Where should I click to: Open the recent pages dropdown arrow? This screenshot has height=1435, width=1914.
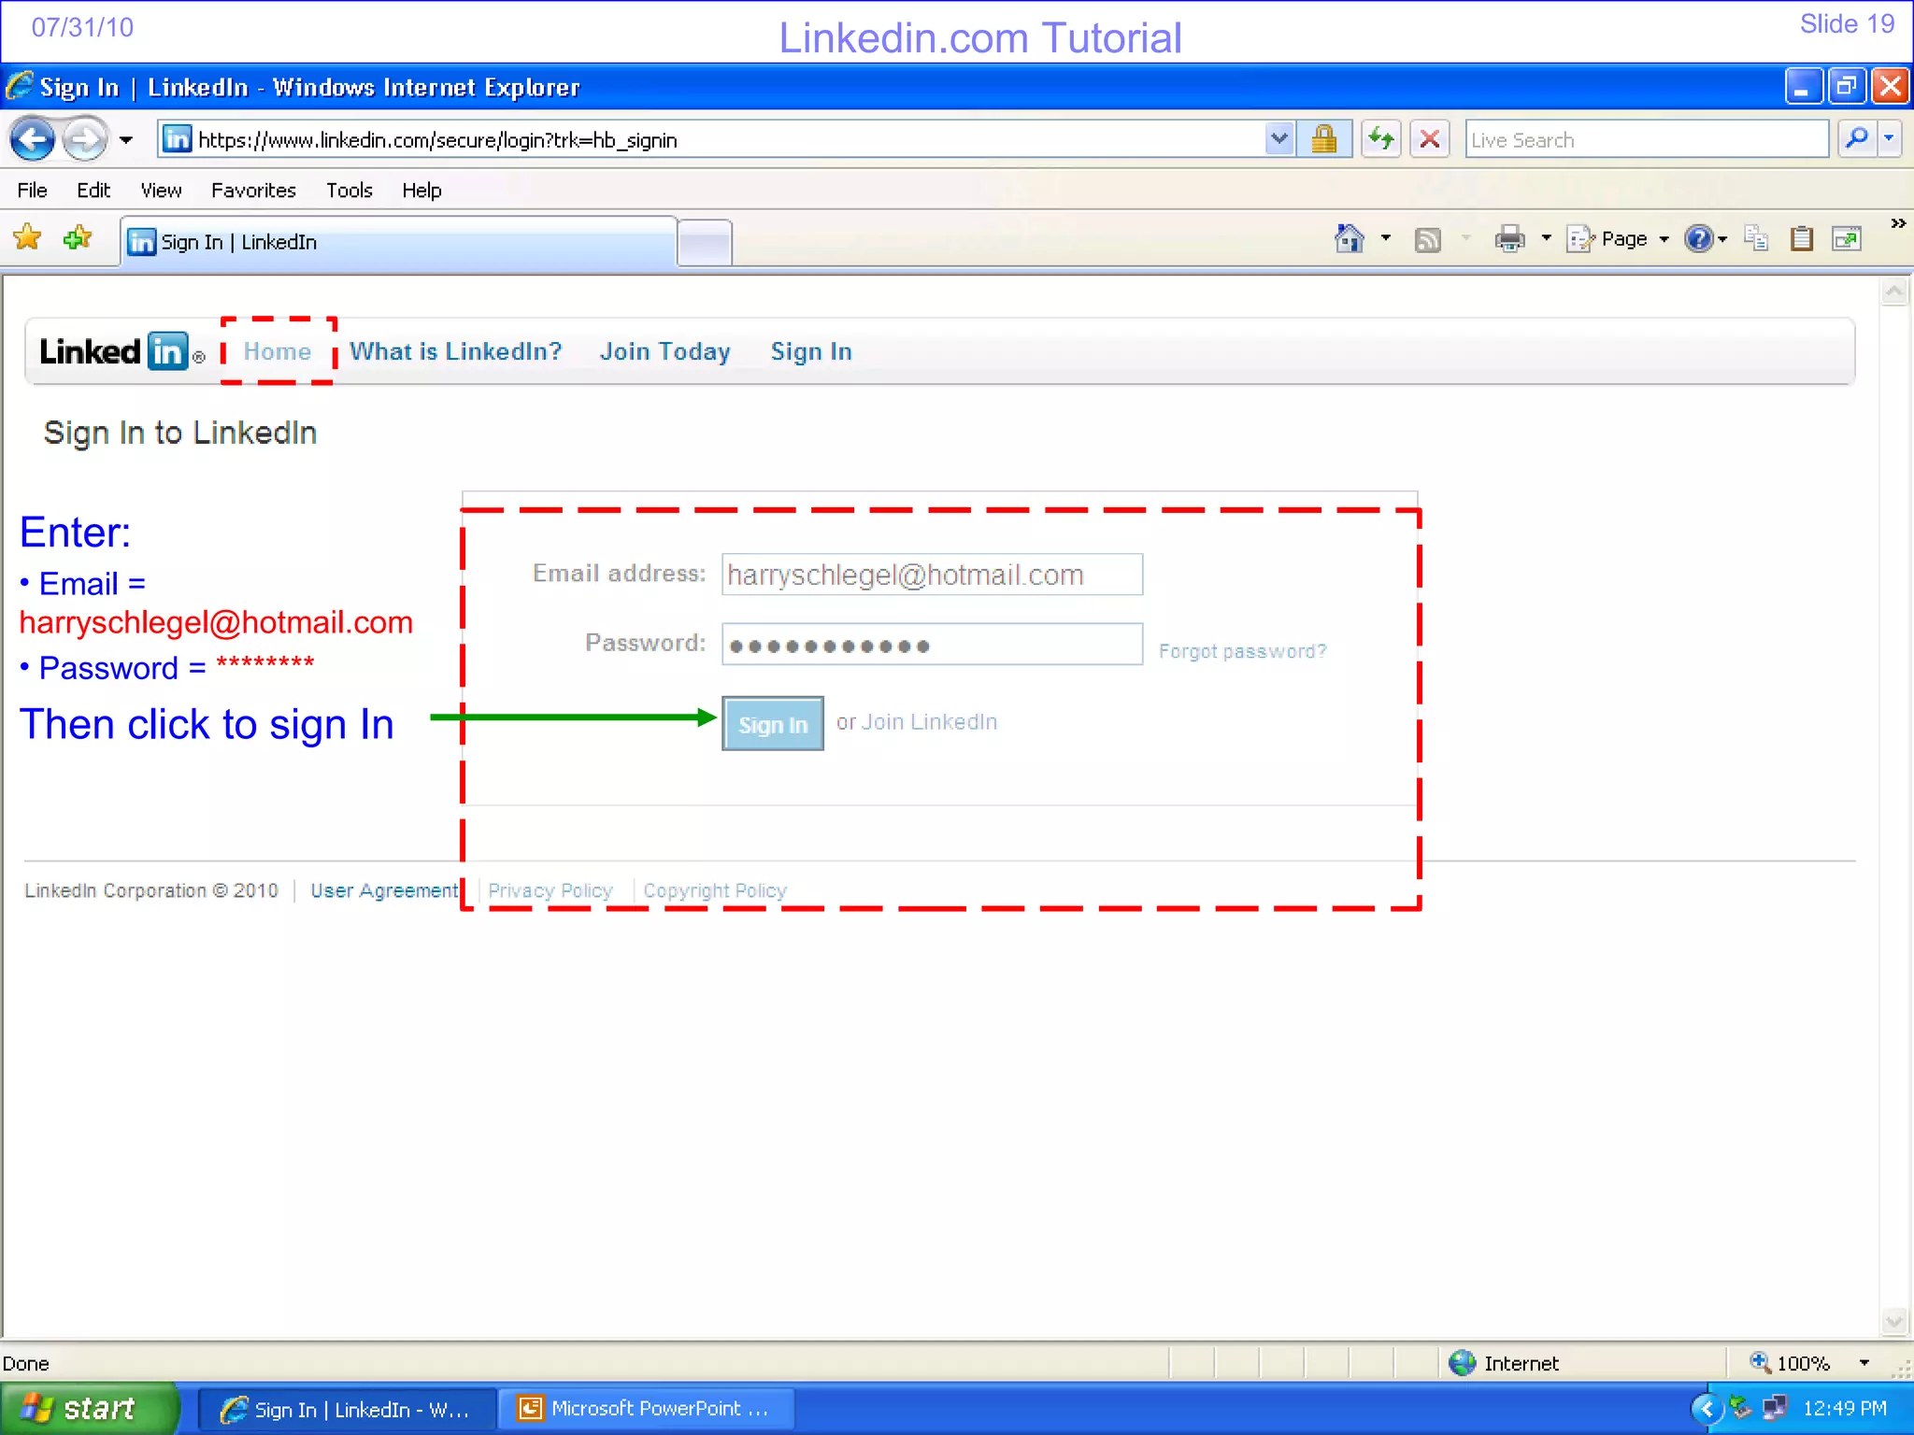click(x=126, y=141)
